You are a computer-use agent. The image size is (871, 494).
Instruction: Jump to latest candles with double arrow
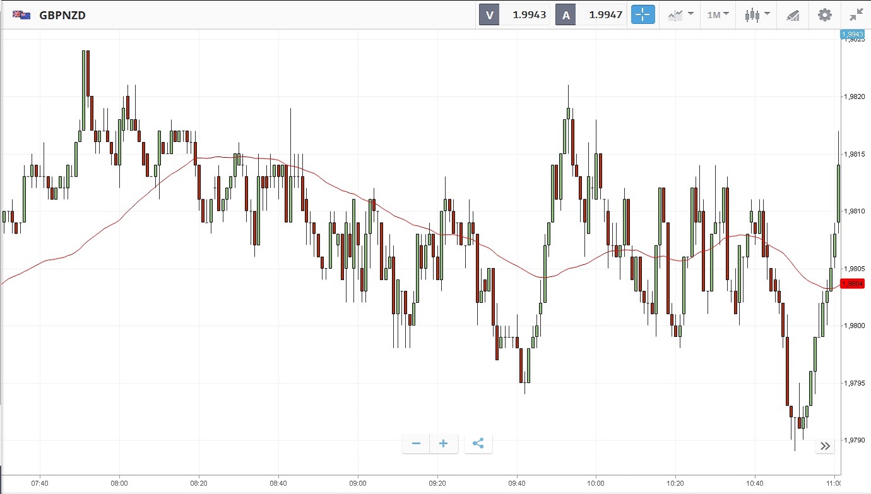tap(825, 446)
